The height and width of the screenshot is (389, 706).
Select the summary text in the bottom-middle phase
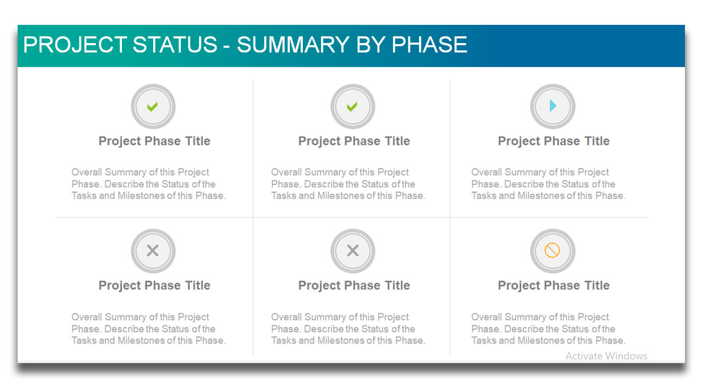348,329
